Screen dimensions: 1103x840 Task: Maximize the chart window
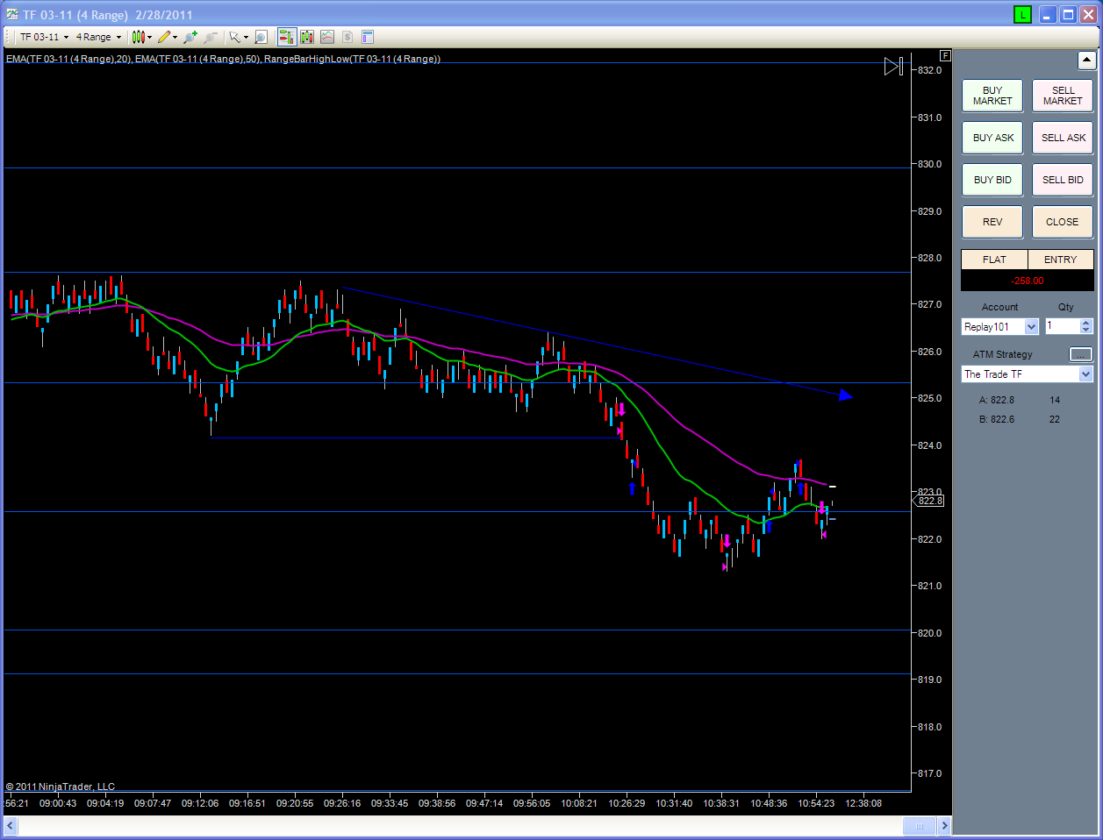(1068, 14)
